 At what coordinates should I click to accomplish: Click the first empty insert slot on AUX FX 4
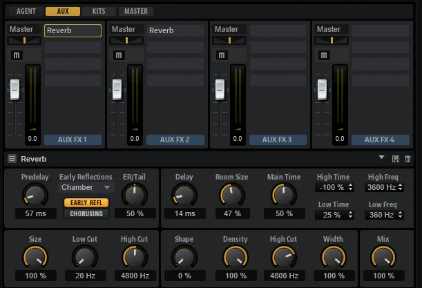[x=381, y=30]
